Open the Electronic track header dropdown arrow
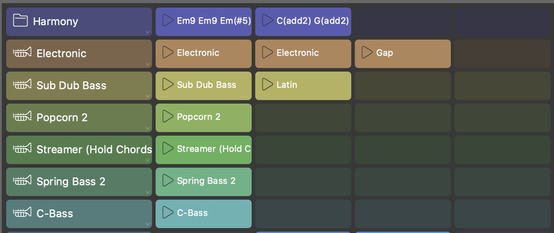 [x=147, y=64]
